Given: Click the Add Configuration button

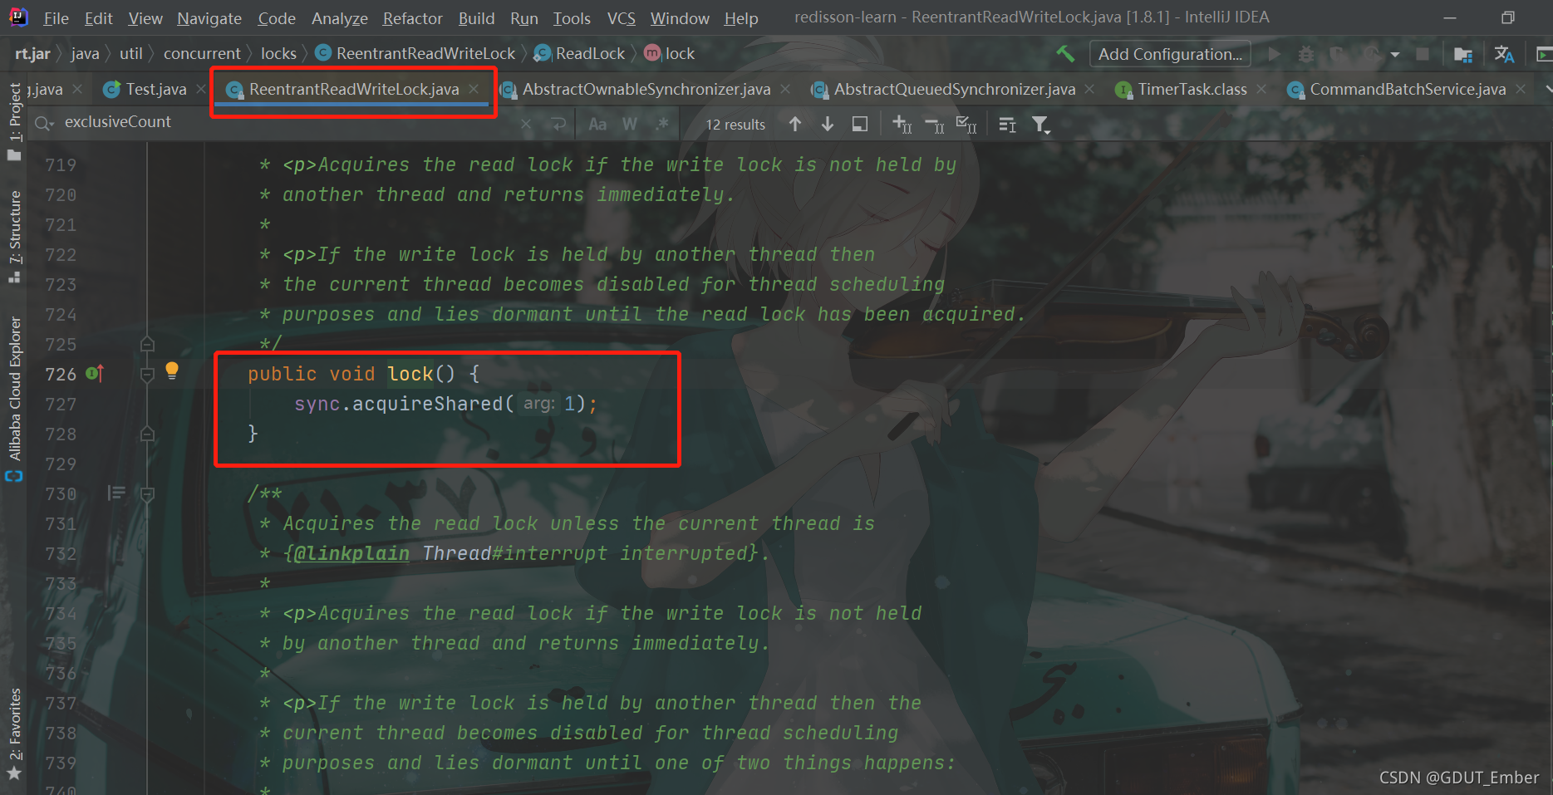Looking at the screenshot, I should coord(1170,54).
